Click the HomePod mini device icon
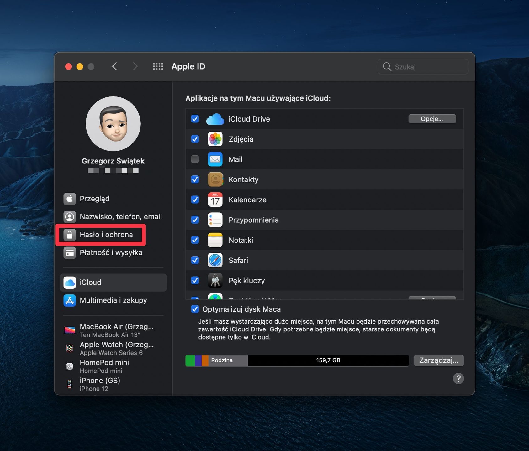 (70, 366)
